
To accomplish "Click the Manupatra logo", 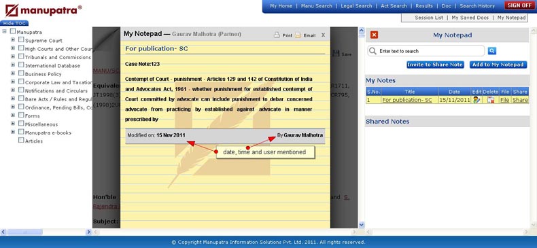I will coord(44,10).
